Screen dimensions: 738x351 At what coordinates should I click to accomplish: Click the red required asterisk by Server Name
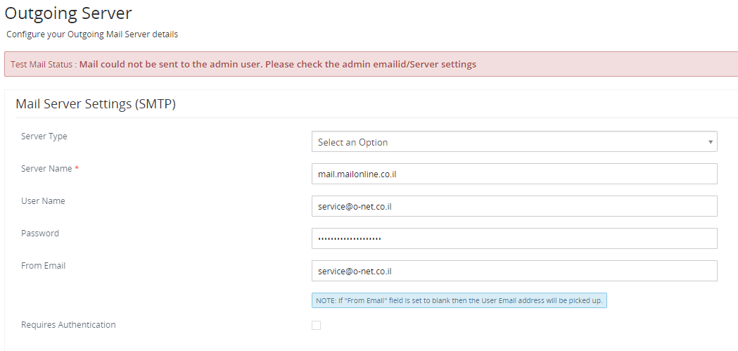[x=77, y=168]
